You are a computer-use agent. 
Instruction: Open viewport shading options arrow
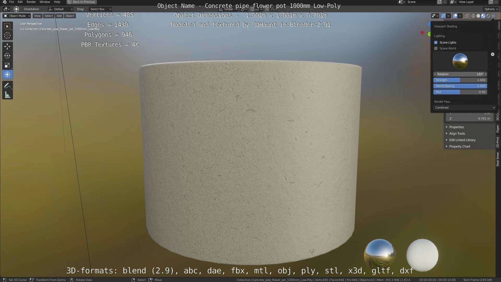coord(493,16)
